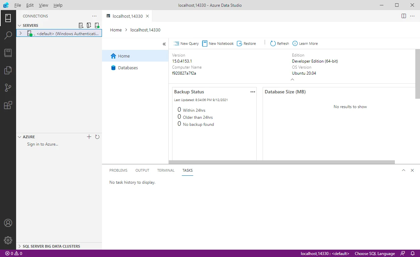Click Sign in to Azure link
The image size is (420, 257).
(x=43, y=144)
